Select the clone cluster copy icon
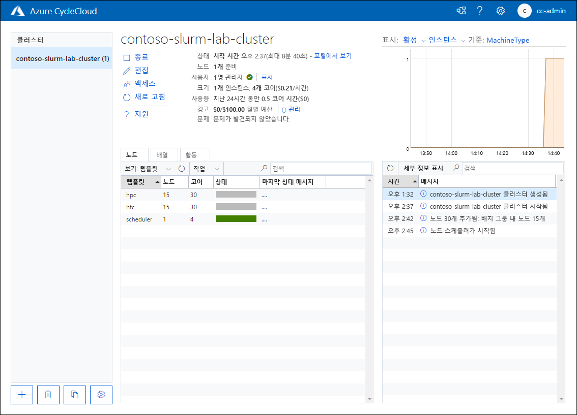The height and width of the screenshot is (415, 577). [x=74, y=395]
